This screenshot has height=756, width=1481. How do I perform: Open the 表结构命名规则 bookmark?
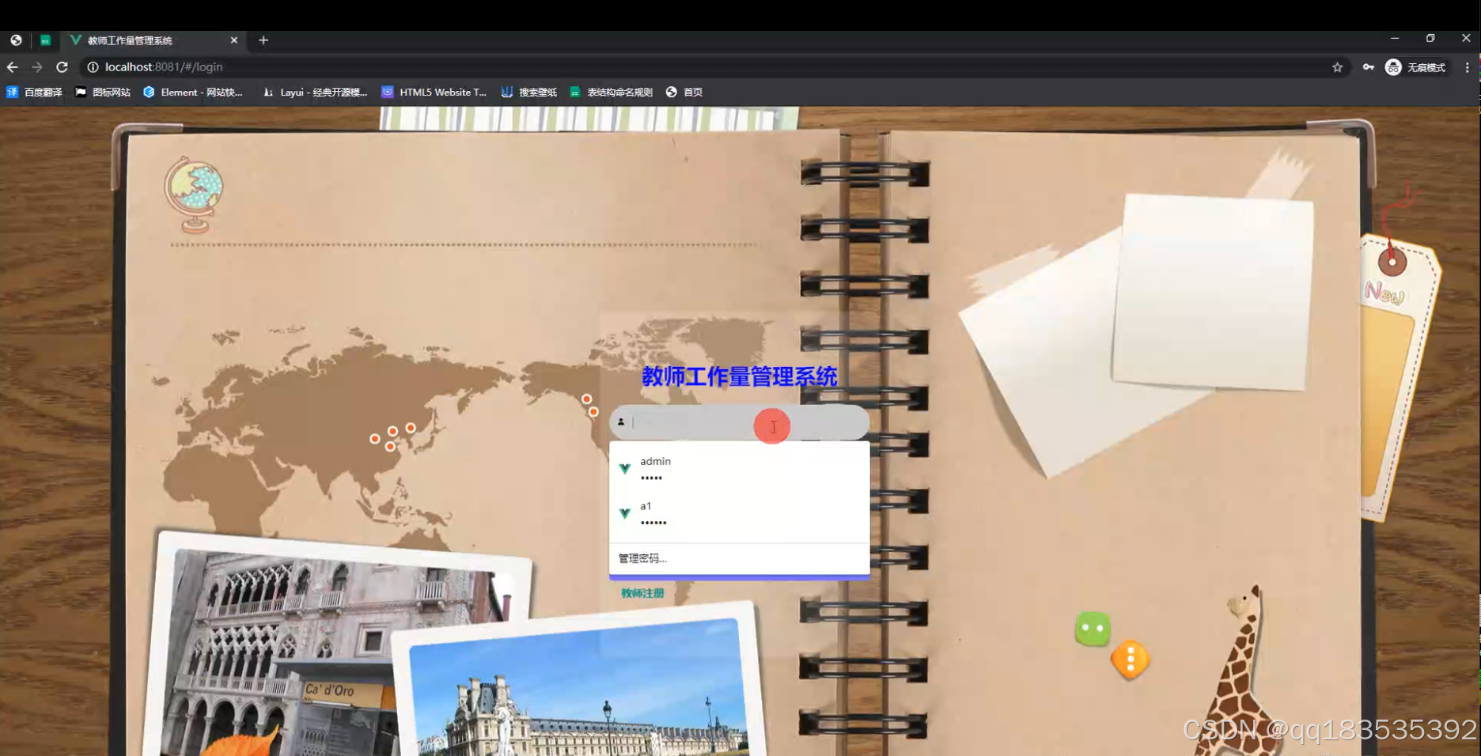click(611, 92)
